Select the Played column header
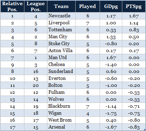This screenshot has width=146, height=131. pyautogui.click(x=87, y=6)
